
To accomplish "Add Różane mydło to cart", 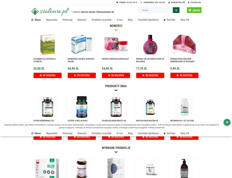I will pyautogui.click(x=185, y=75).
